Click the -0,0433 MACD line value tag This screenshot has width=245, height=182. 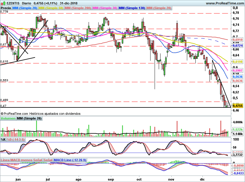point(238,173)
